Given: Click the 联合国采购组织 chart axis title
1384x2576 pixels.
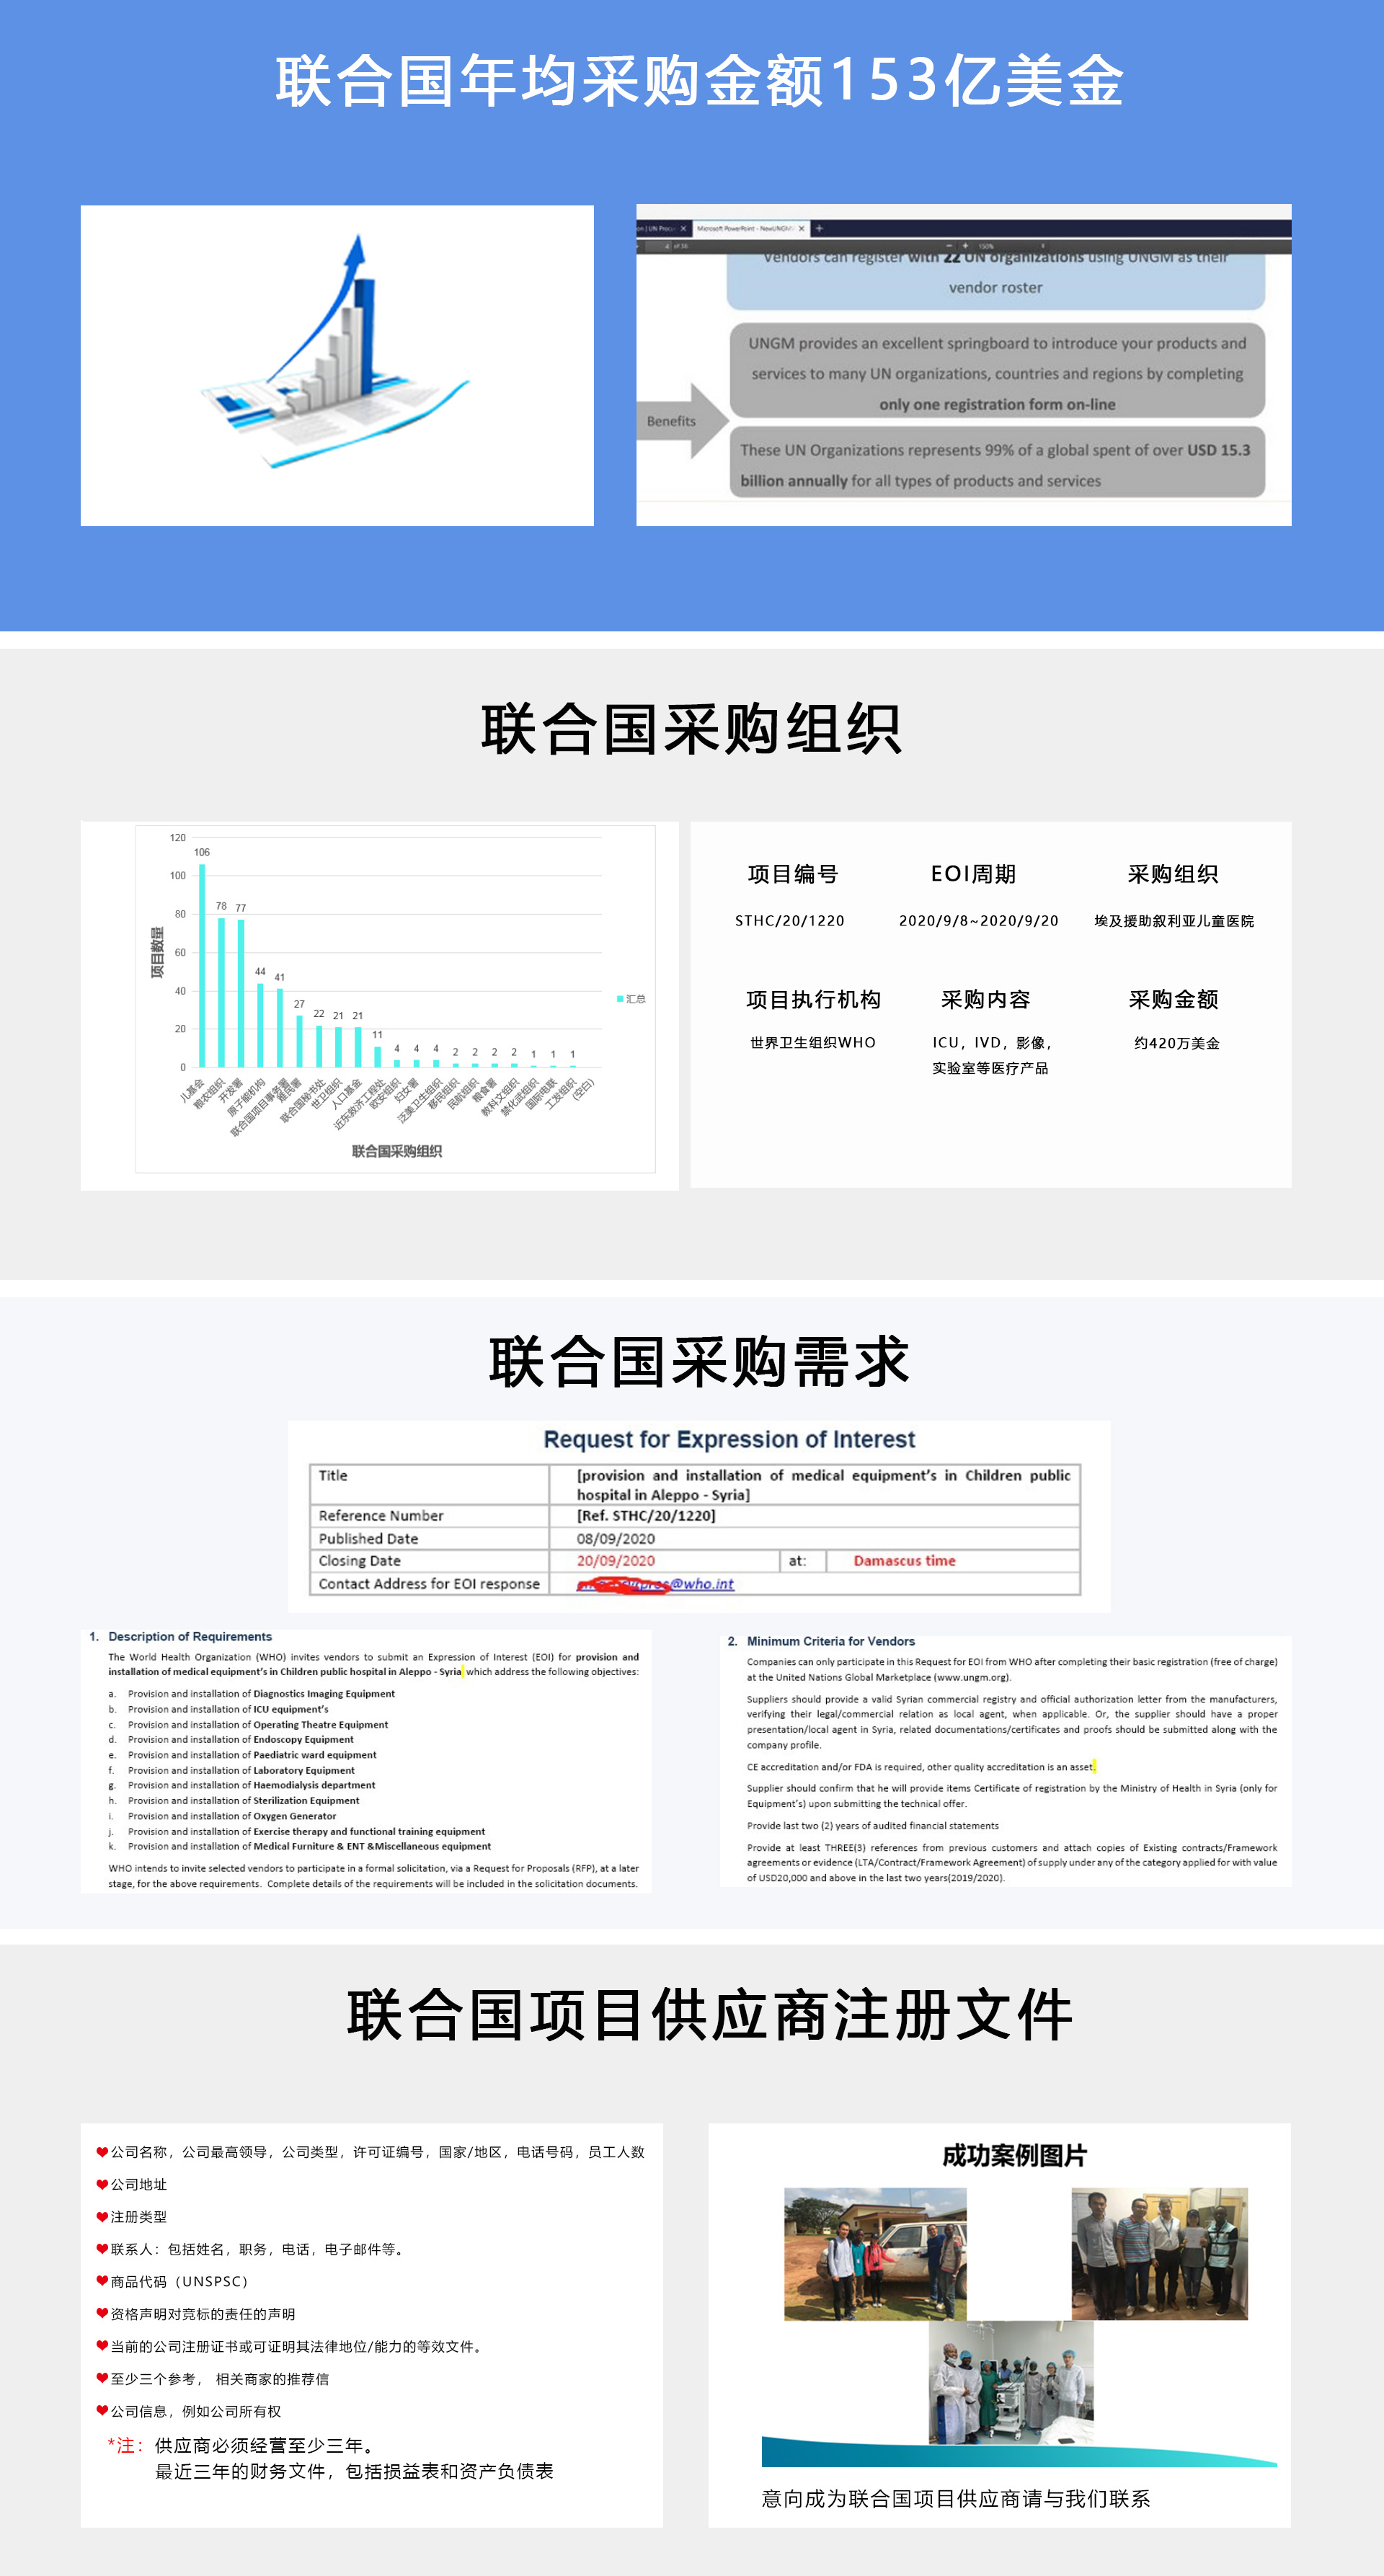Looking at the screenshot, I should click(396, 1151).
